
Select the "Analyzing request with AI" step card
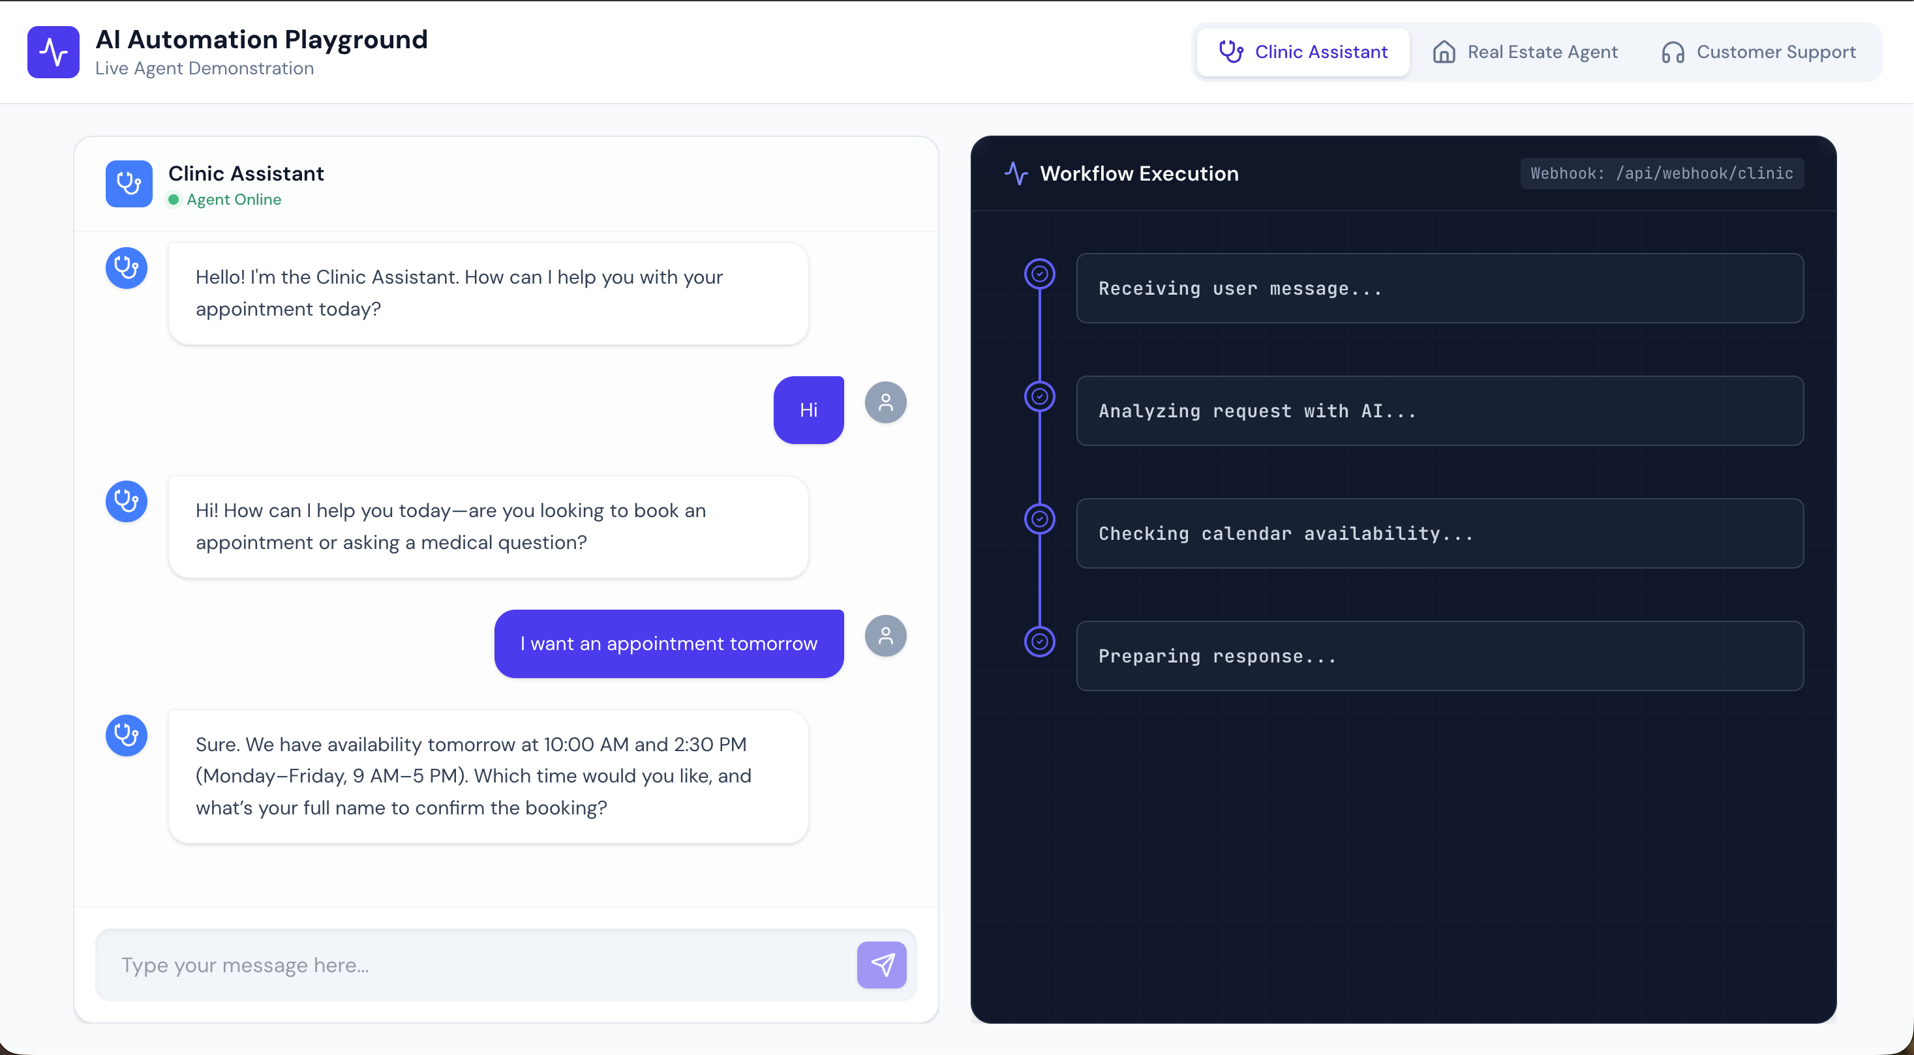(1439, 411)
